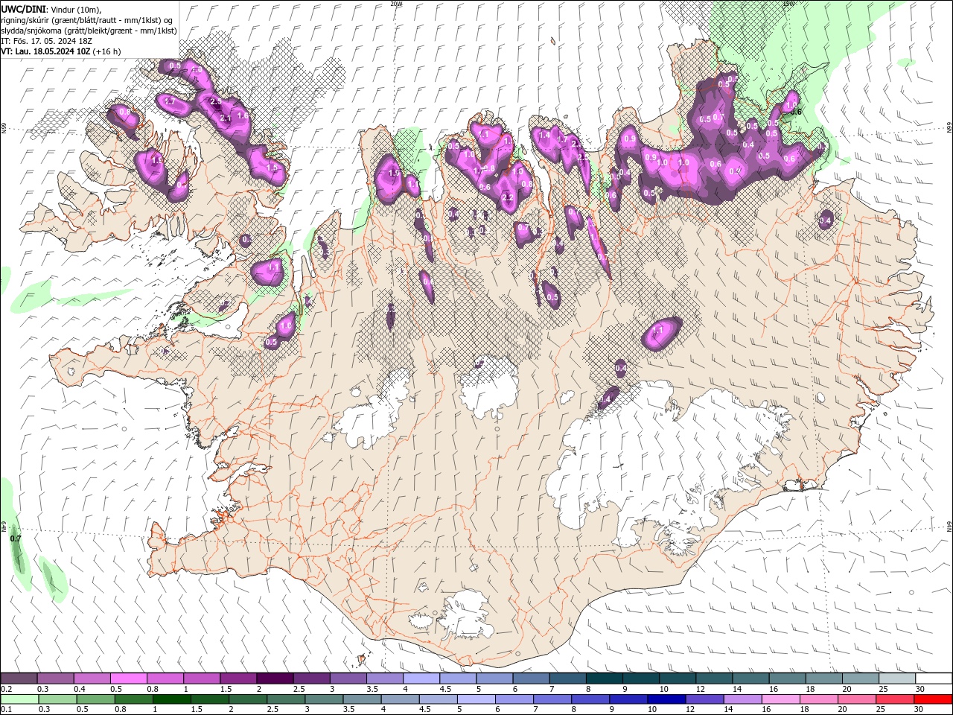
Task: Pick the dark teal 9 snow legend swatch
Action: click(641, 679)
